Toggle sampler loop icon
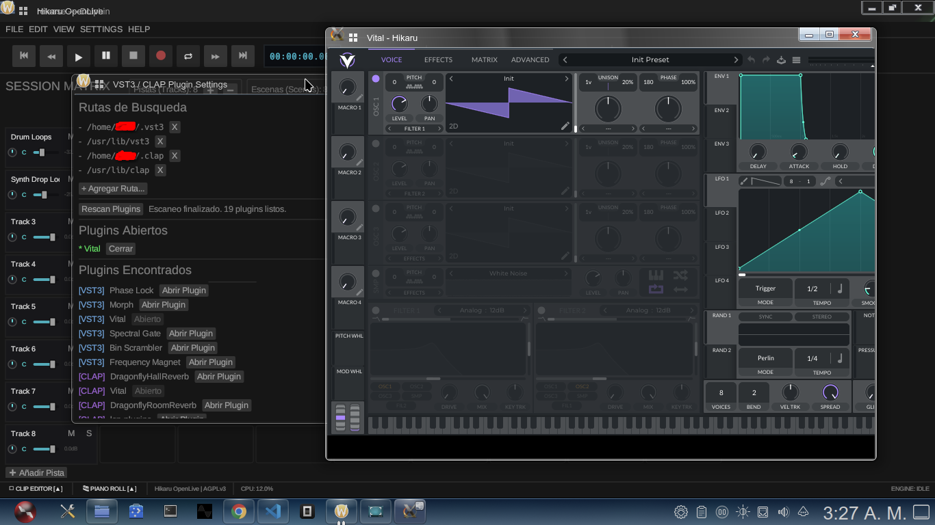Image resolution: width=935 pixels, height=525 pixels. pos(656,289)
